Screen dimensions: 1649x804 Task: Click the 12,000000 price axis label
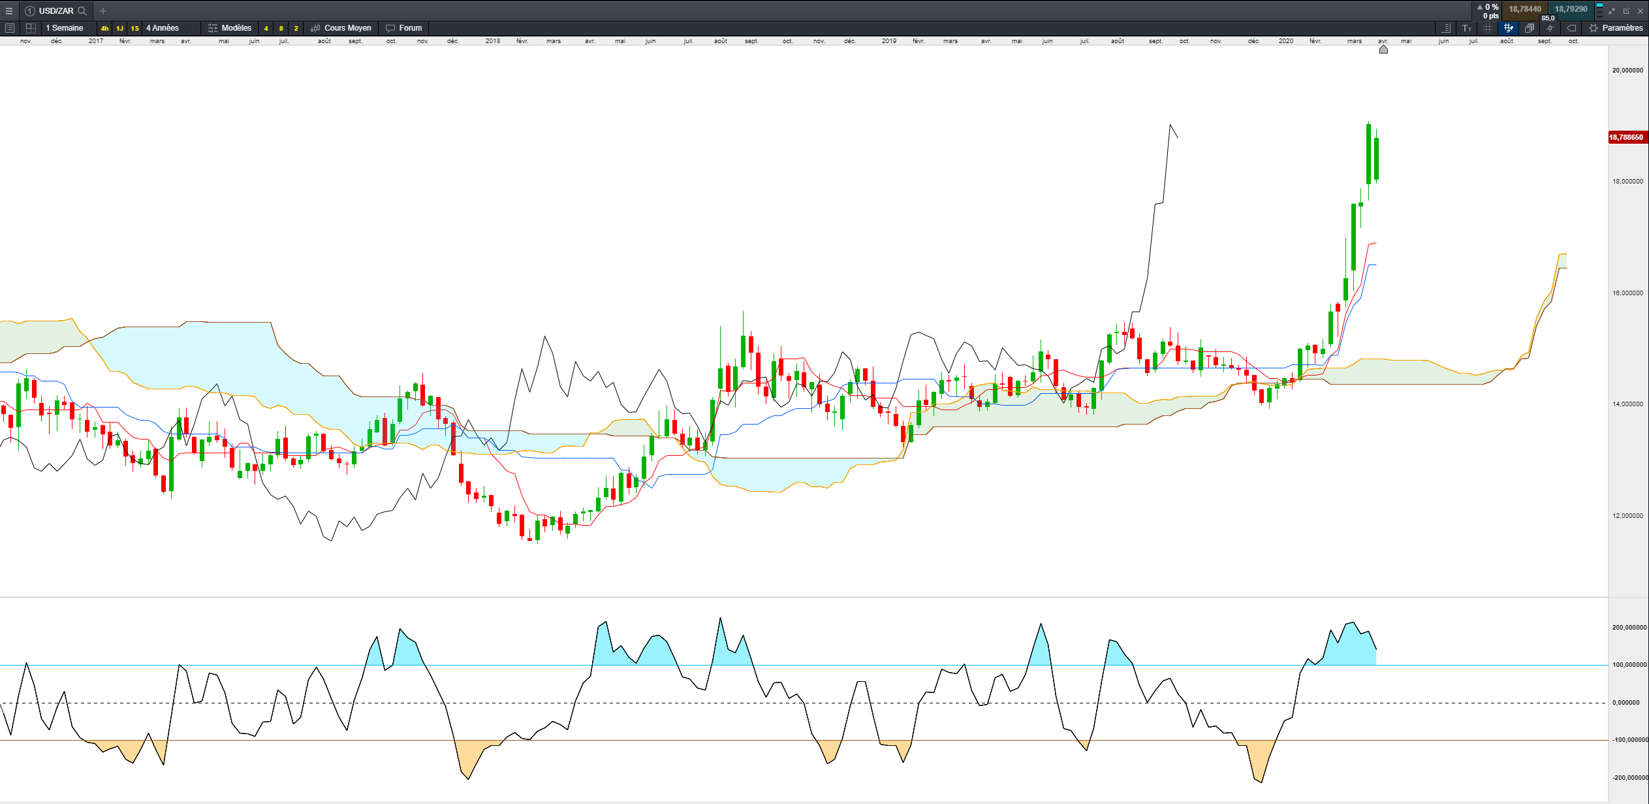pos(1627,515)
